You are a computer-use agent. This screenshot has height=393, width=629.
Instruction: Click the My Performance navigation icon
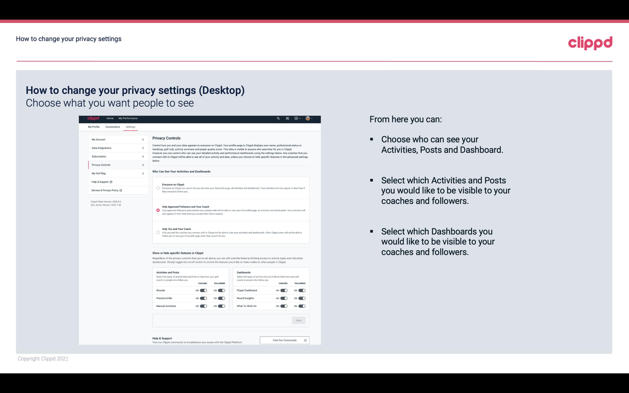[128, 118]
